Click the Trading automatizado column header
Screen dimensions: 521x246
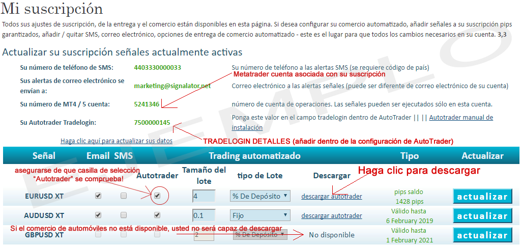pos(254,156)
